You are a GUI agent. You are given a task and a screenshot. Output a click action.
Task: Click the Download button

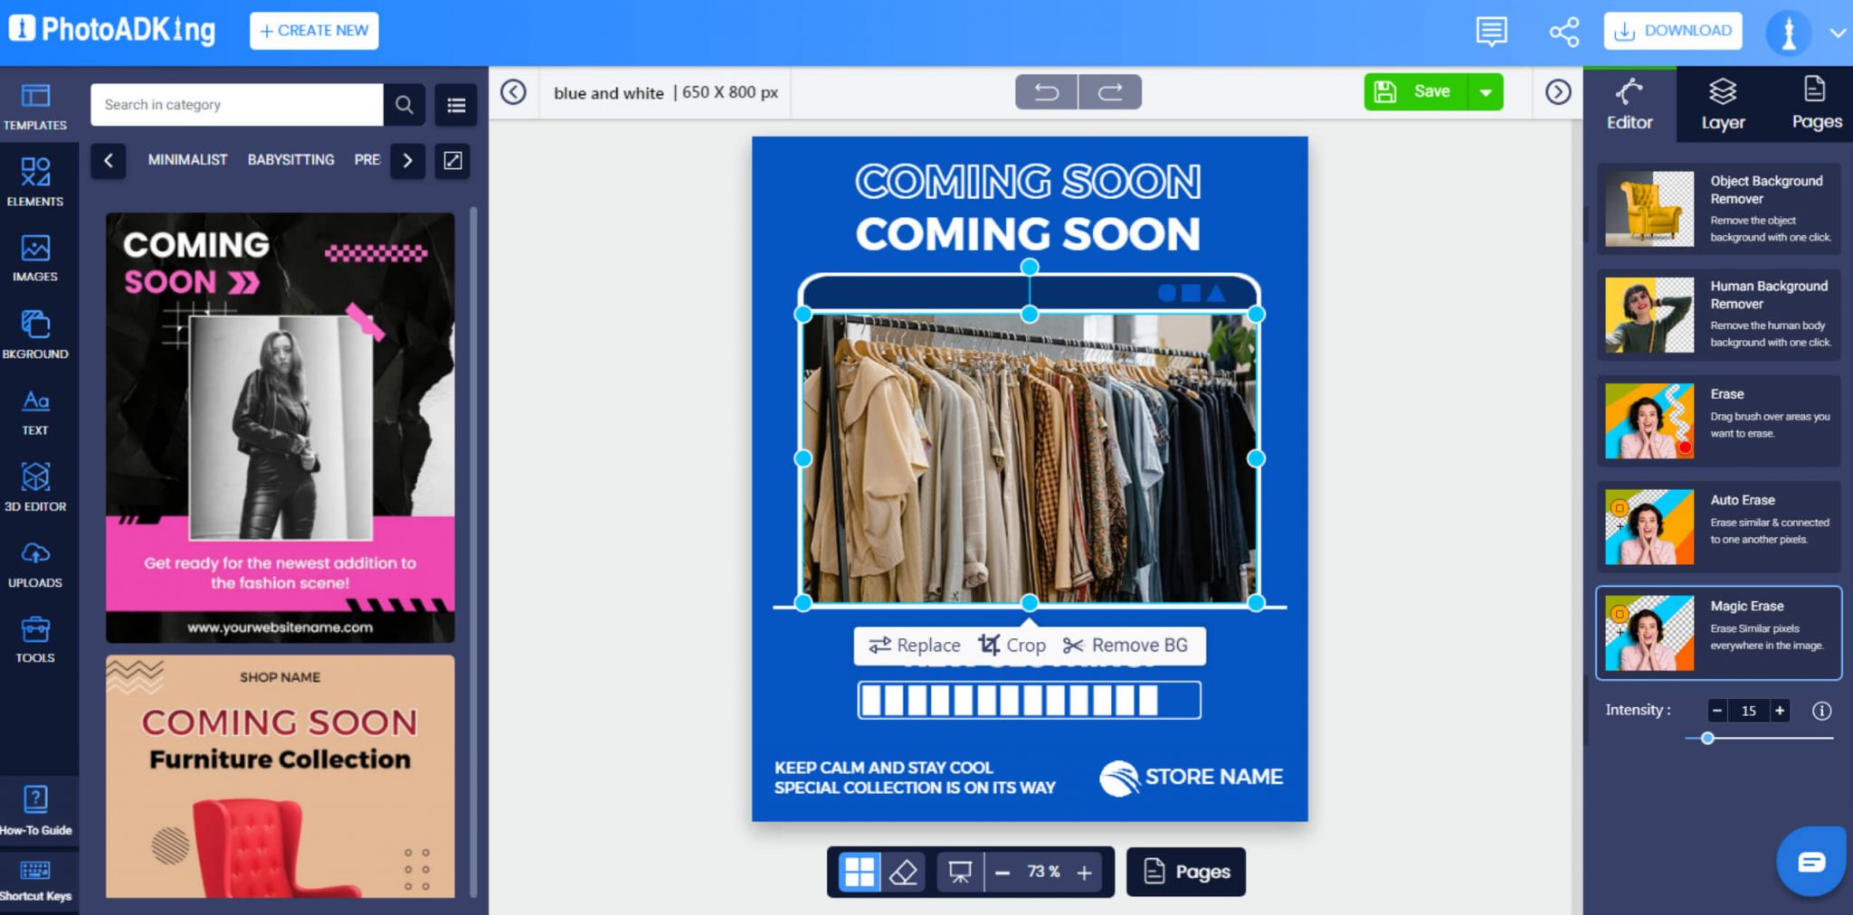pyautogui.click(x=1672, y=30)
